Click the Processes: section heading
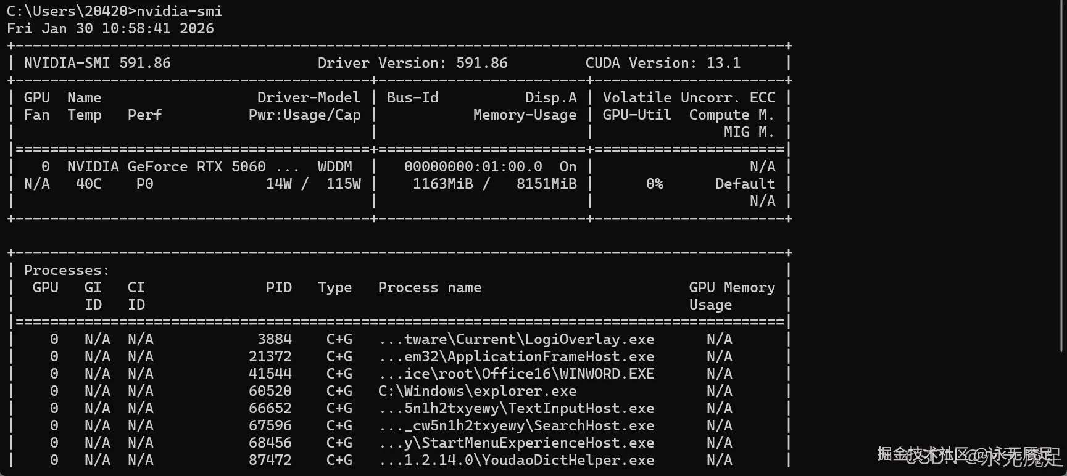 (x=67, y=270)
